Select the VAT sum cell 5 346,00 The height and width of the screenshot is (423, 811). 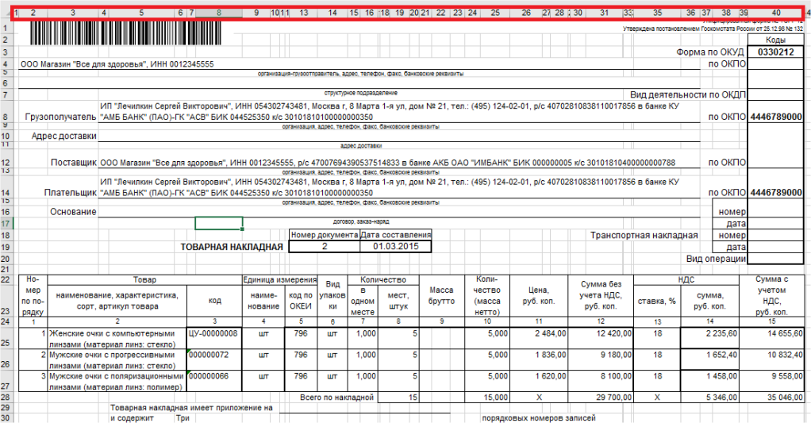(711, 397)
